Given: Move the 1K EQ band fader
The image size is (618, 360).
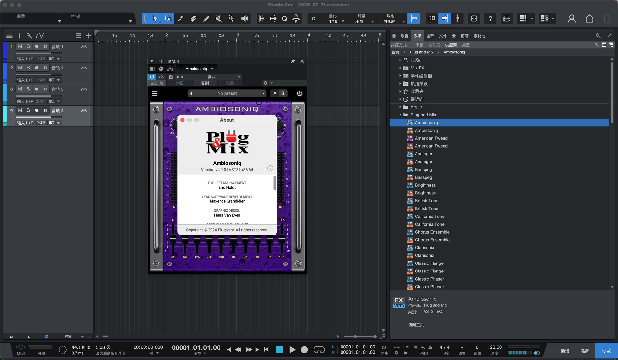Looking at the screenshot, I should 233,239.
